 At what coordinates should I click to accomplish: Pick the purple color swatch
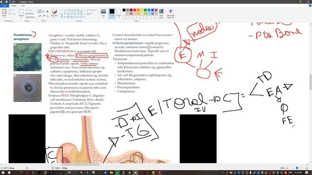point(156,10)
